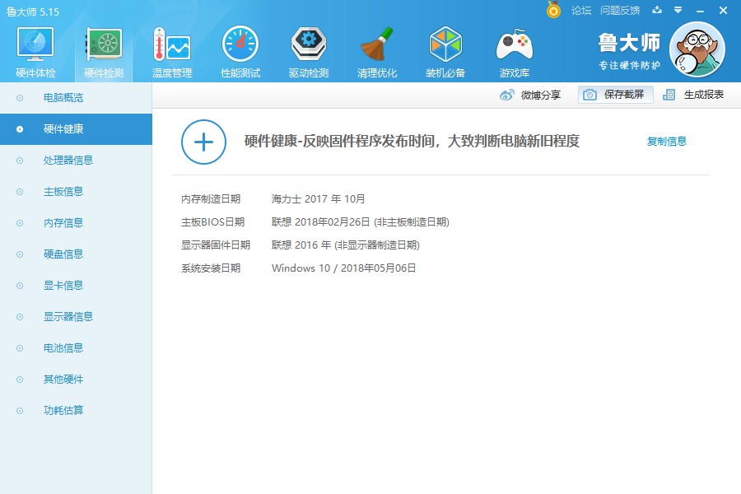Click 鲁大师 5.15 title text

click(x=33, y=12)
